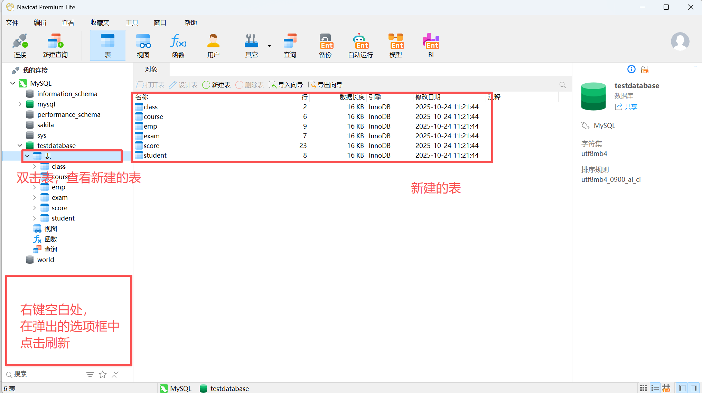Viewport: 702px width, 393px height.
Task: Open the 其它 (Others) dropdown arrow
Action: [x=269, y=46]
